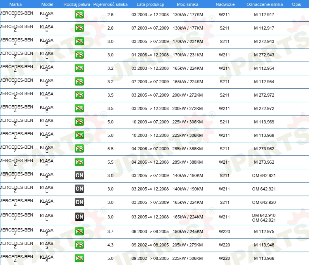Click the petrol icon in the 2.6 W211 row
This screenshot has width=309, height=265.
pos(79,15)
